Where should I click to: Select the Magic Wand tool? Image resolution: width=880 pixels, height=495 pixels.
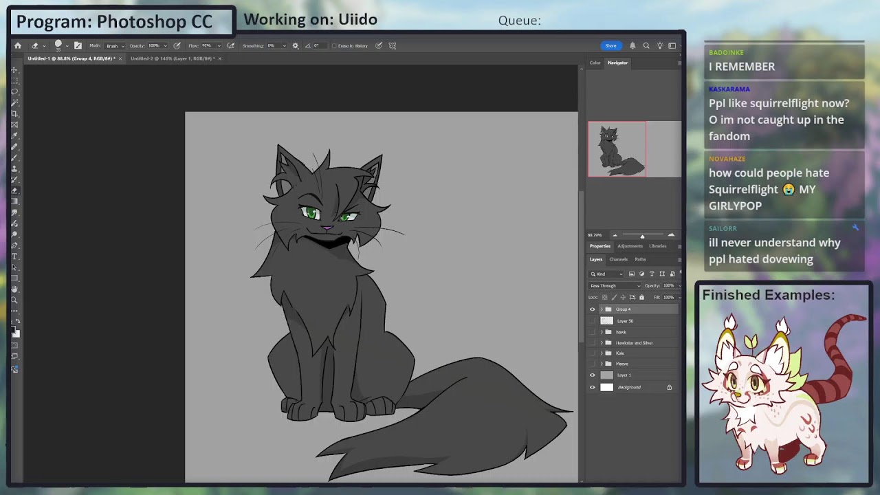click(14, 102)
